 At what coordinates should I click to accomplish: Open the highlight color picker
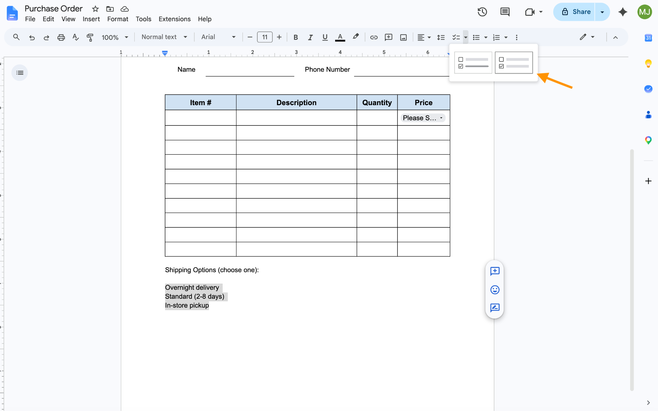356,37
